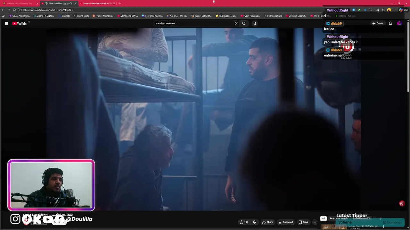
Task: Open the YouTube hamburger guide menu
Action: tap(6, 23)
